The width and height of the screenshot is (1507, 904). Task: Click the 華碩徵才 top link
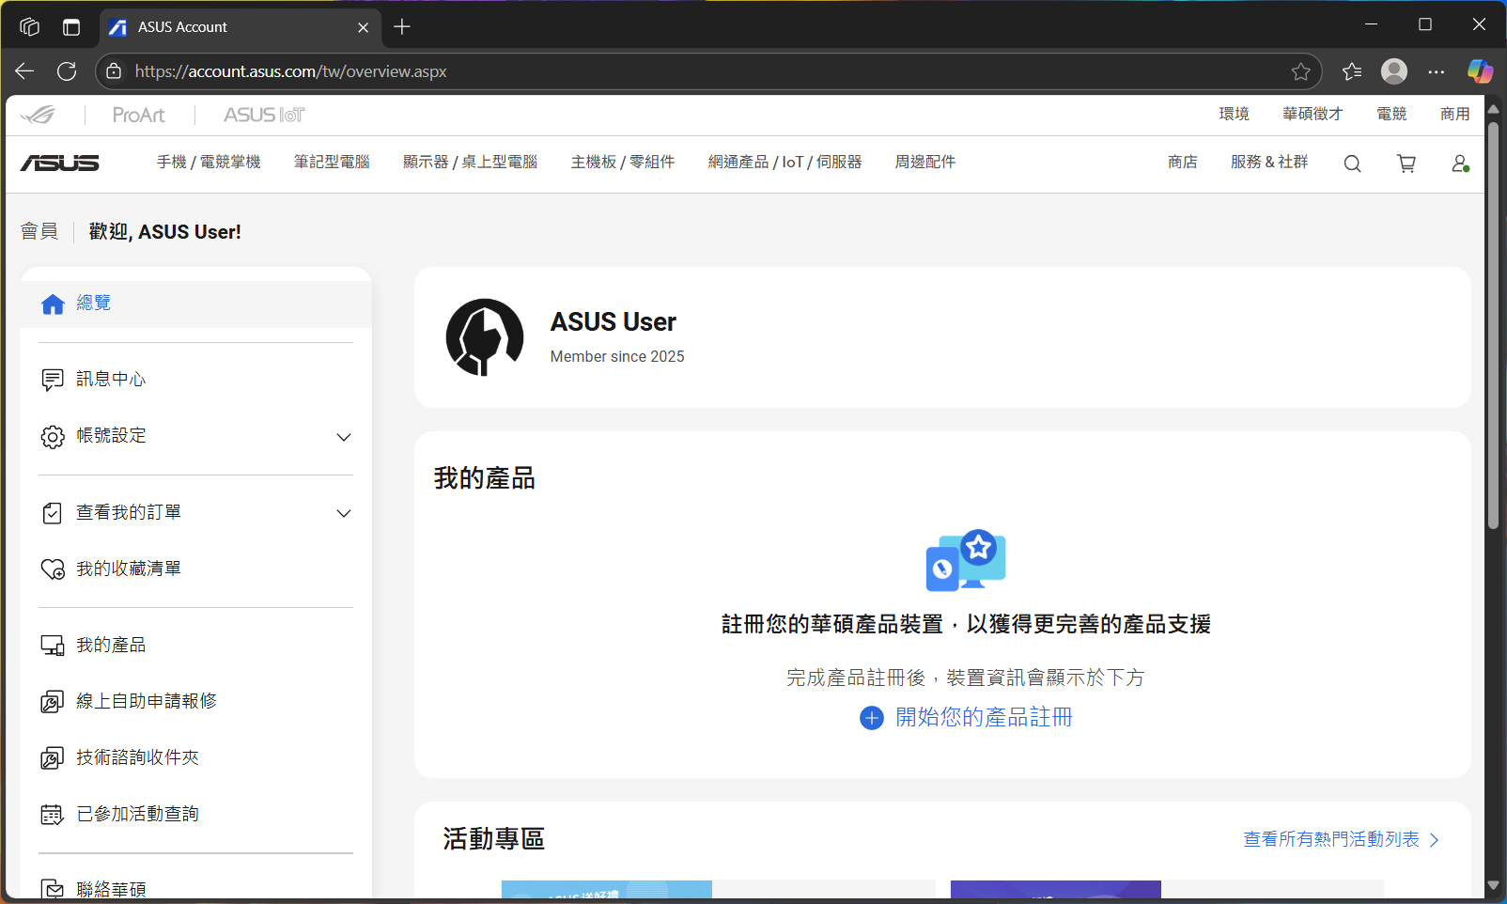point(1313,114)
